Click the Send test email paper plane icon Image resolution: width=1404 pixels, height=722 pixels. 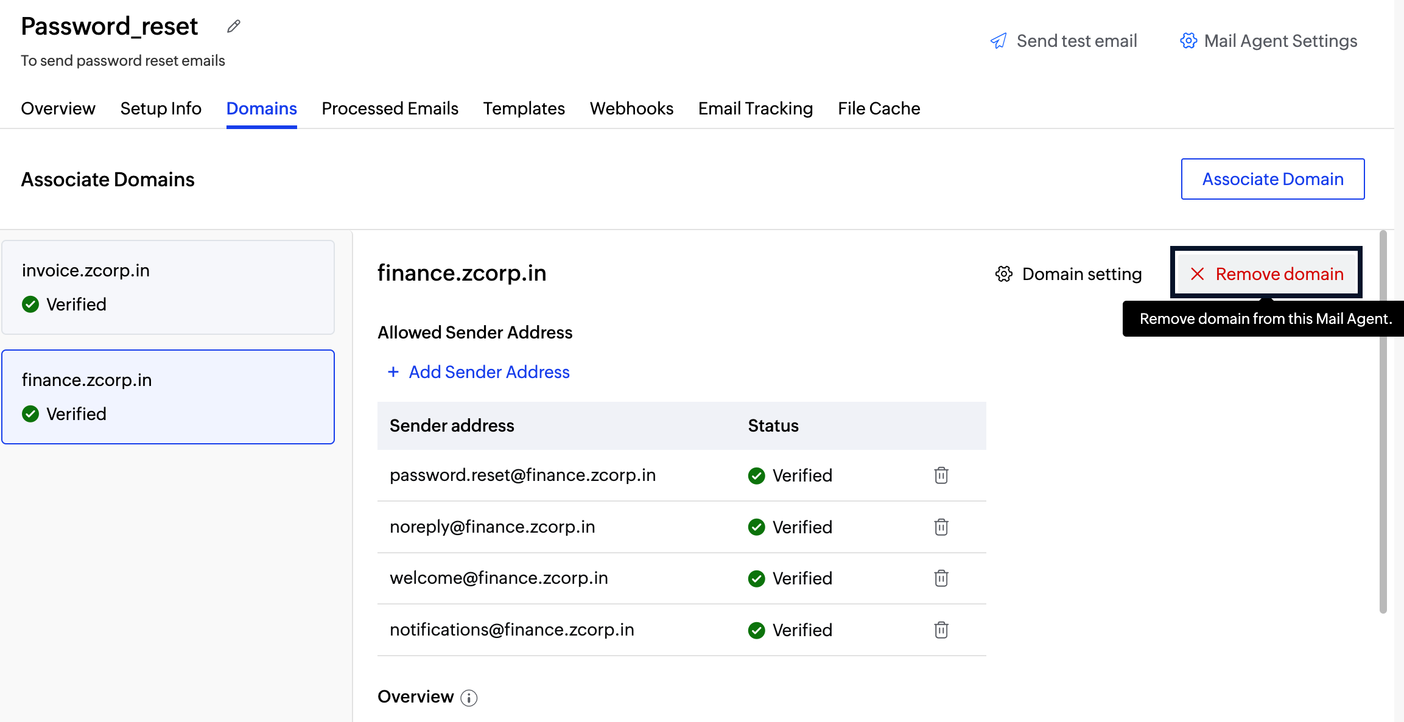(x=999, y=41)
